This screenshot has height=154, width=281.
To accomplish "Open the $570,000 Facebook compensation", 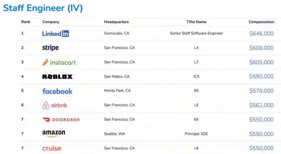I will coord(261,91).
